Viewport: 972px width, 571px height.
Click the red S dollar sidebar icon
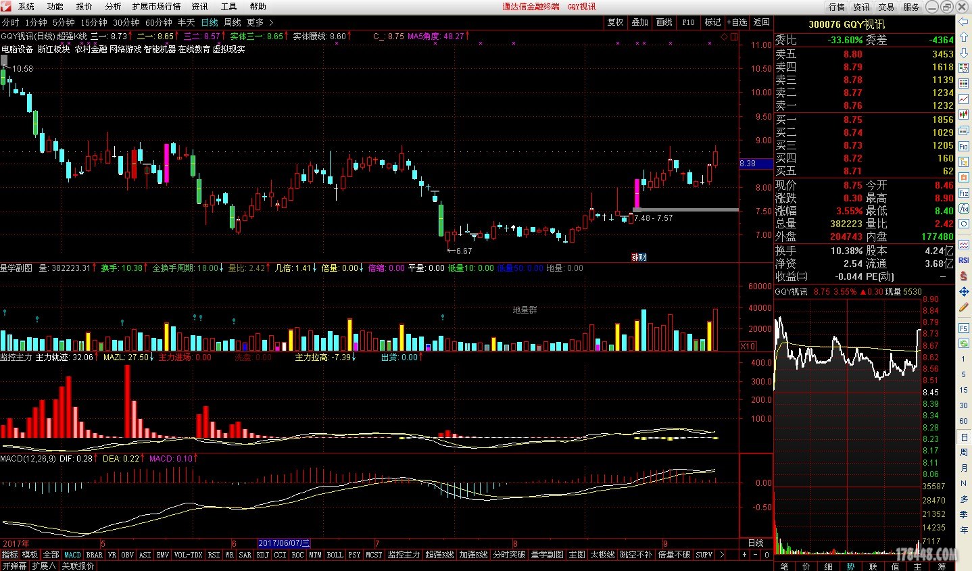click(x=964, y=276)
